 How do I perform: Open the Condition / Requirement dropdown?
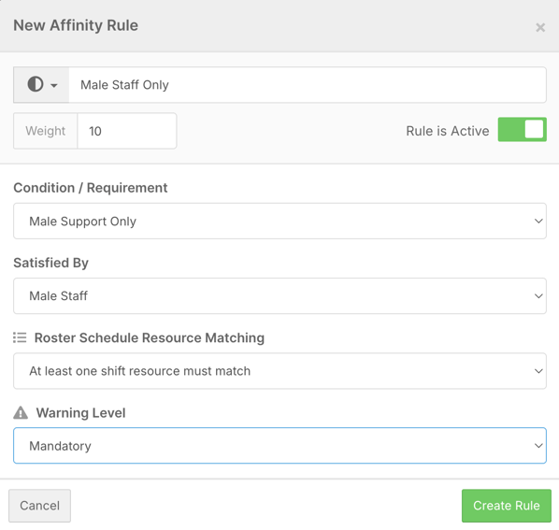coord(279,221)
